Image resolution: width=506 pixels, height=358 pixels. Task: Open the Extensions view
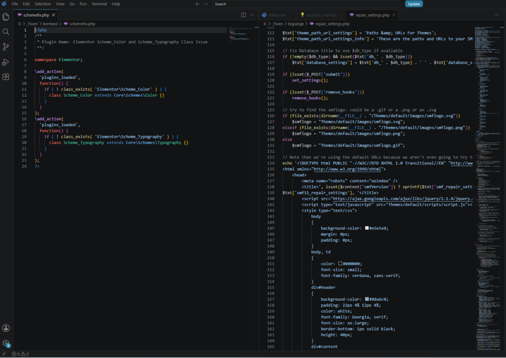tap(6, 77)
